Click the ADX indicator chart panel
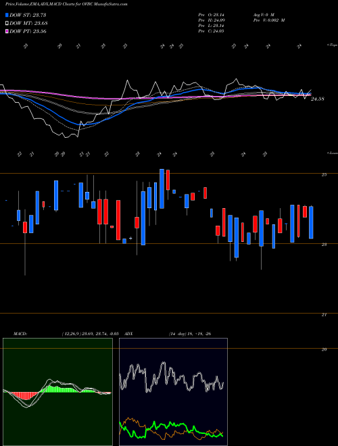Viewport: 338px width, 446px height. pyautogui.click(x=173, y=392)
